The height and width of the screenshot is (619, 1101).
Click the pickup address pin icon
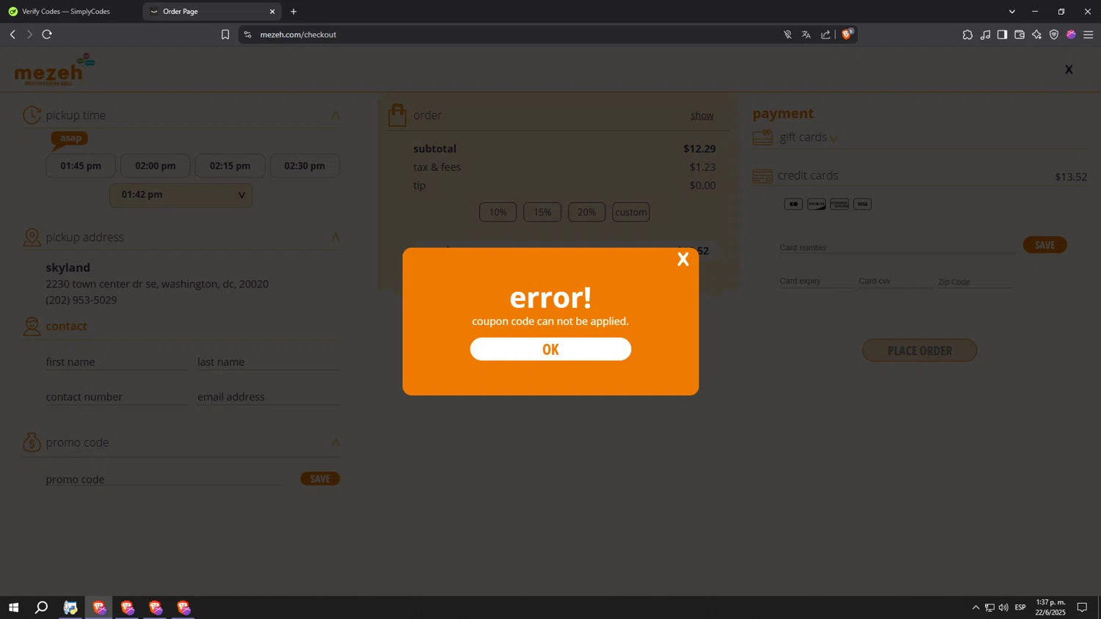[x=32, y=237]
